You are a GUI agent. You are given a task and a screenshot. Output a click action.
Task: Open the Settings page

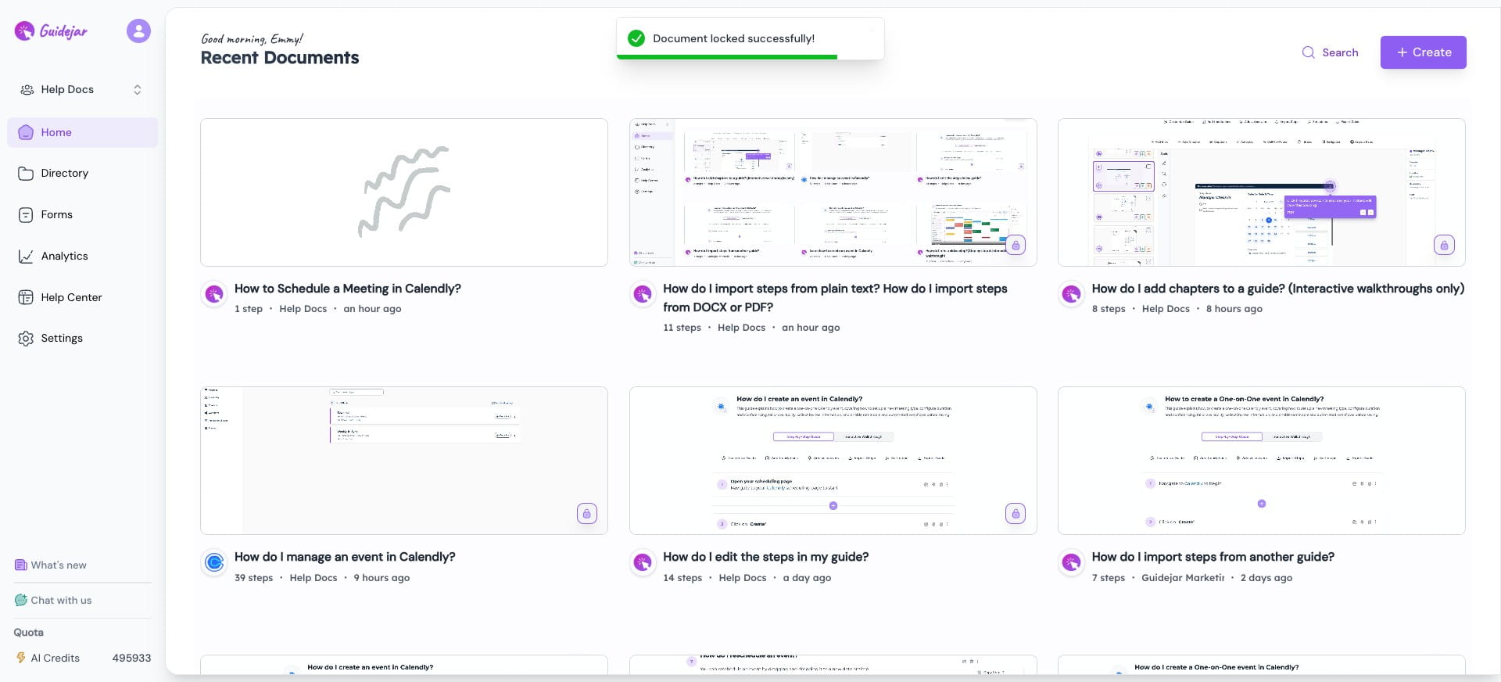click(x=82, y=338)
